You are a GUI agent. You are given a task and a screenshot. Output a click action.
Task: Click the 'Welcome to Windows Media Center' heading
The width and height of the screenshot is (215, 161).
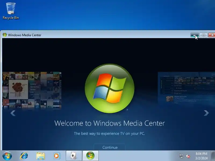click(x=110, y=123)
